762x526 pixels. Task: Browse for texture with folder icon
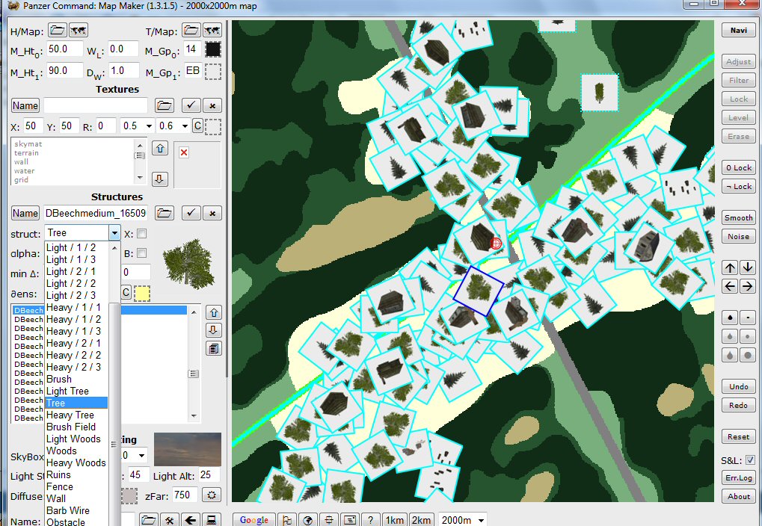(165, 105)
